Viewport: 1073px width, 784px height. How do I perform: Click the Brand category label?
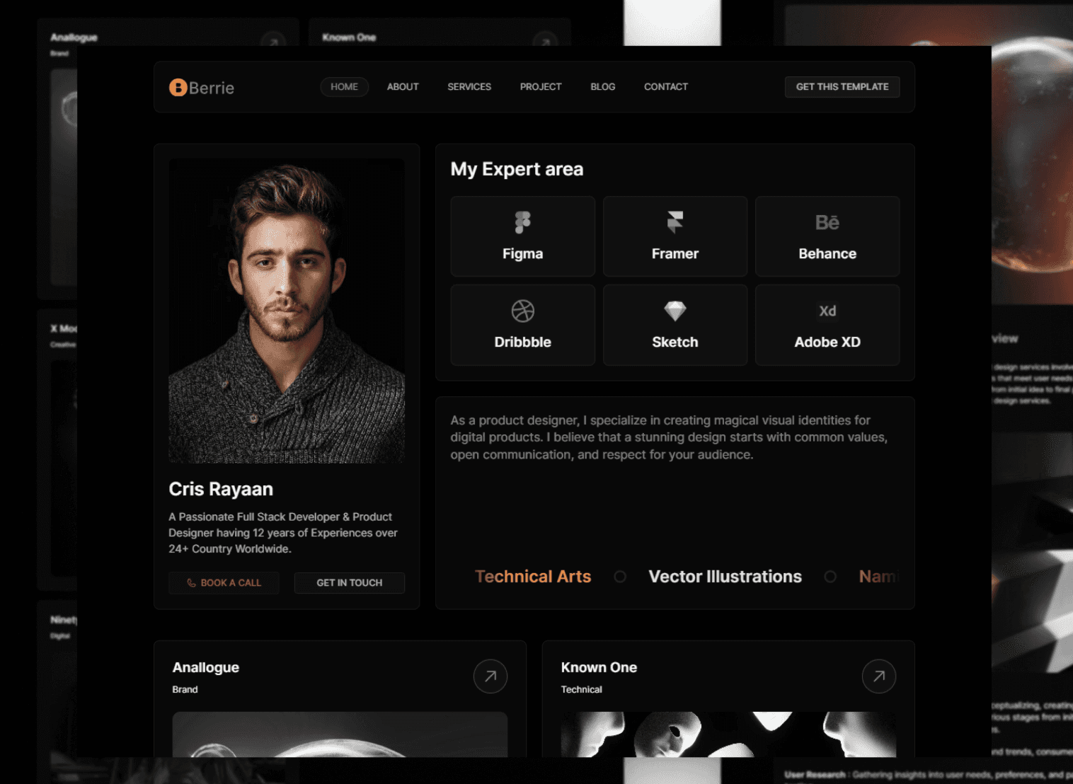185,689
